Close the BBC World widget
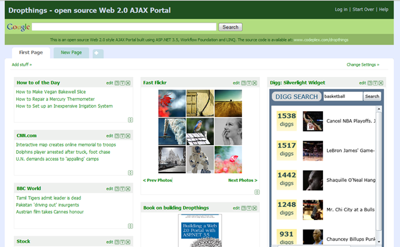This screenshot has height=247, width=400. (128, 189)
